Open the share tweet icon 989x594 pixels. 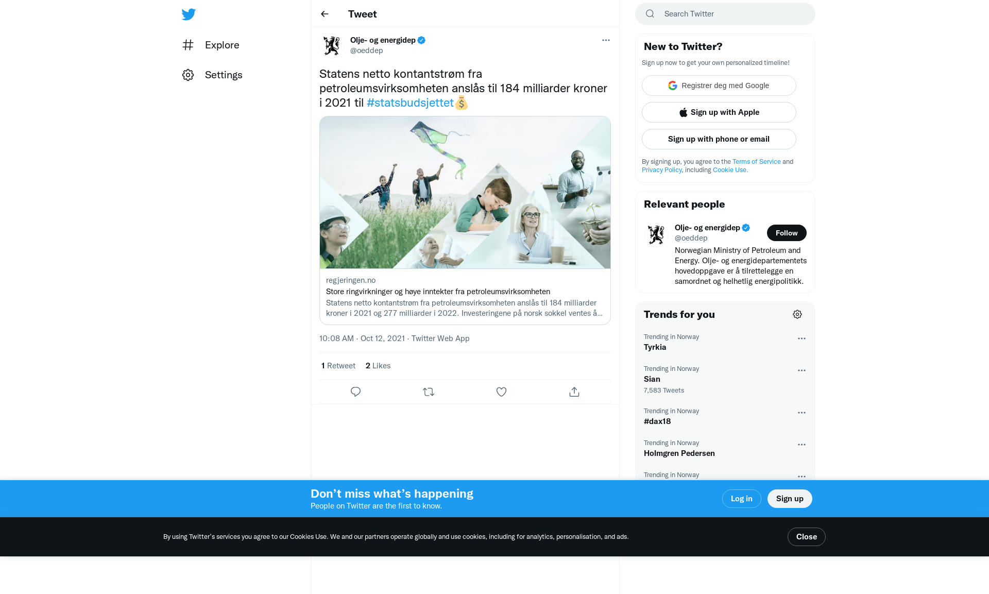pos(574,392)
